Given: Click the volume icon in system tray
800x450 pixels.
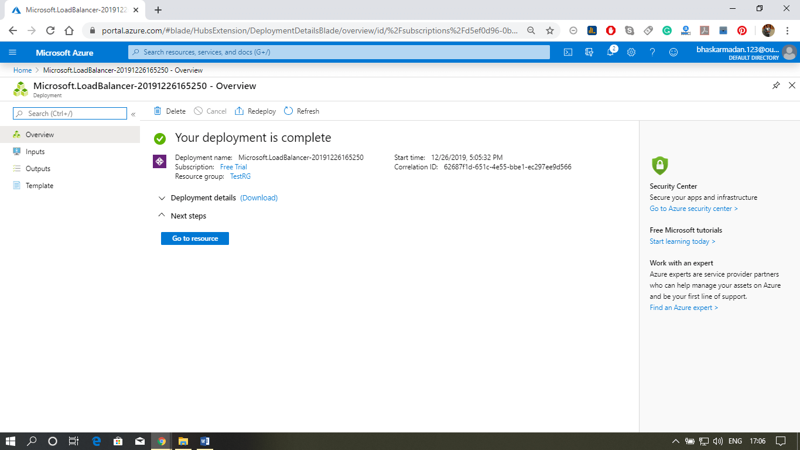Looking at the screenshot, I should tap(718, 441).
